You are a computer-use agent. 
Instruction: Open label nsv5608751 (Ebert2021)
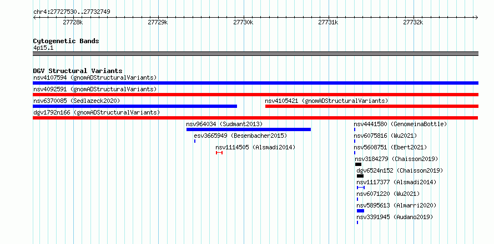click(x=390, y=147)
